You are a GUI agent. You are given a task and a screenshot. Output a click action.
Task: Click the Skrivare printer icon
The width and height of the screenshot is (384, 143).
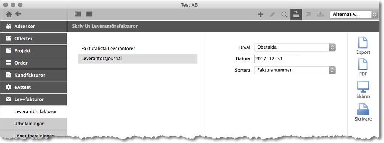click(x=363, y=109)
